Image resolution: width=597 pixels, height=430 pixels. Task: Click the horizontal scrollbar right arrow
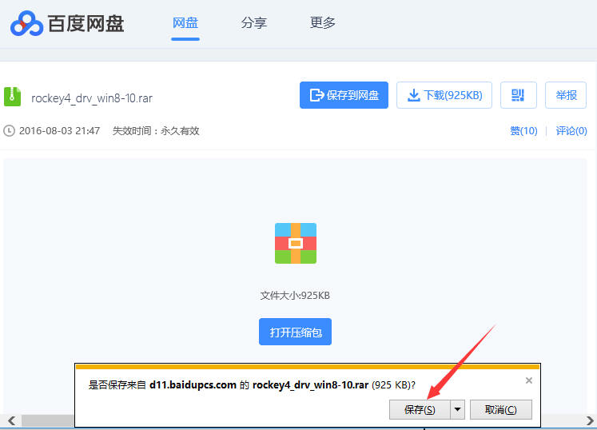click(x=590, y=421)
